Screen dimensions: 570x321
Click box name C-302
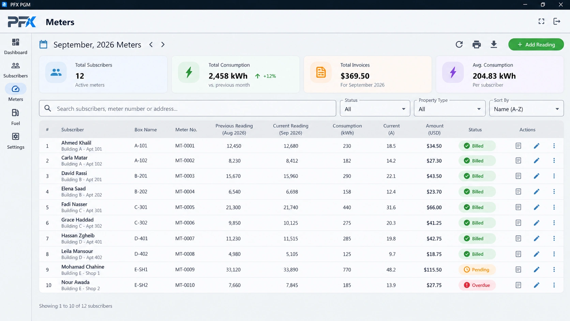(x=141, y=223)
